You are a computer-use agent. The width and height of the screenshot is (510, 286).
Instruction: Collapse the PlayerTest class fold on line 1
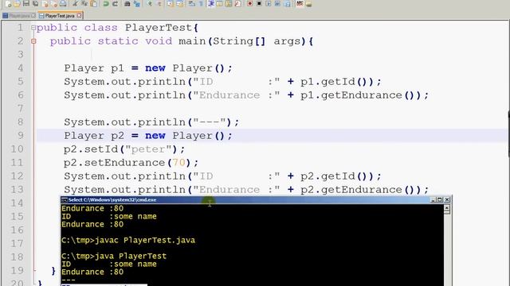click(x=33, y=28)
